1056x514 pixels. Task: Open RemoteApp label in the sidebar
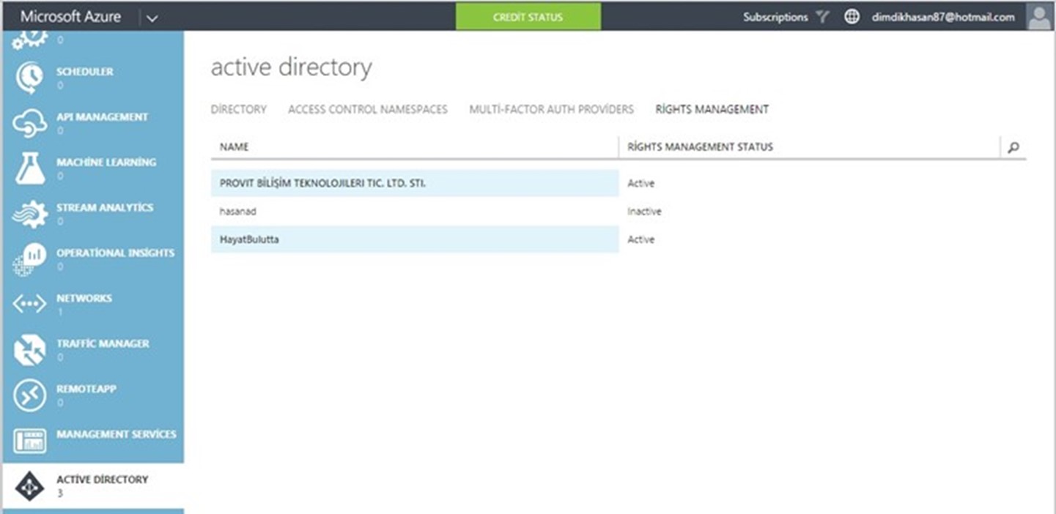click(86, 390)
